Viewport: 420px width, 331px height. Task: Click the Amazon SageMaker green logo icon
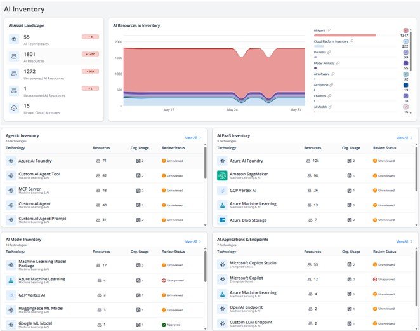tap(222, 176)
